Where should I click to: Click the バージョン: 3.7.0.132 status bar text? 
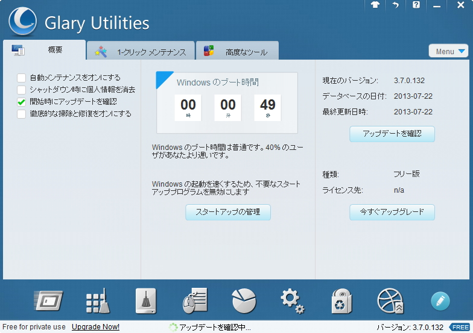[410, 328]
